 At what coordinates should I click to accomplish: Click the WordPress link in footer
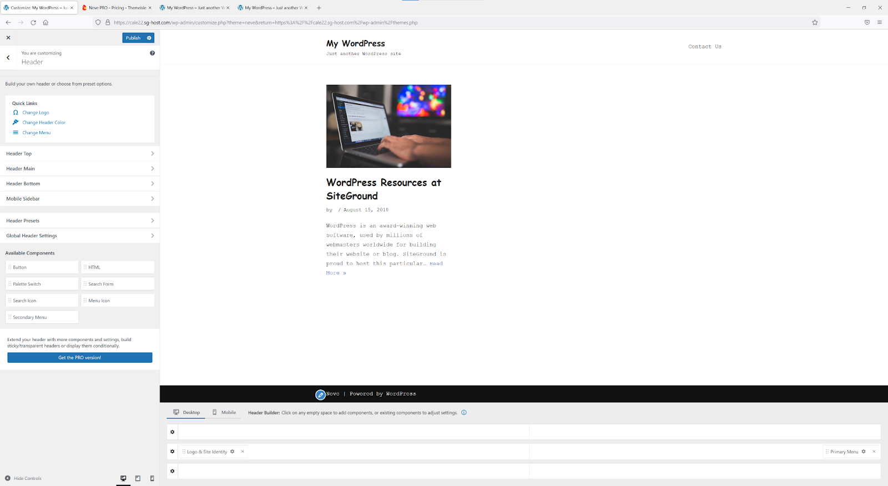(x=401, y=394)
